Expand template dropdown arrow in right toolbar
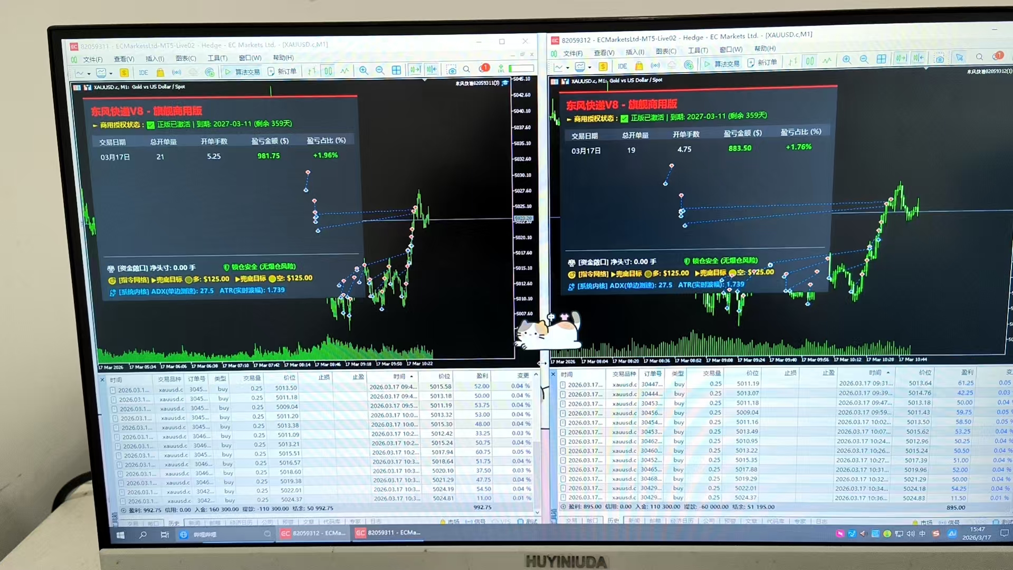Image resolution: width=1013 pixels, height=570 pixels. tap(590, 67)
